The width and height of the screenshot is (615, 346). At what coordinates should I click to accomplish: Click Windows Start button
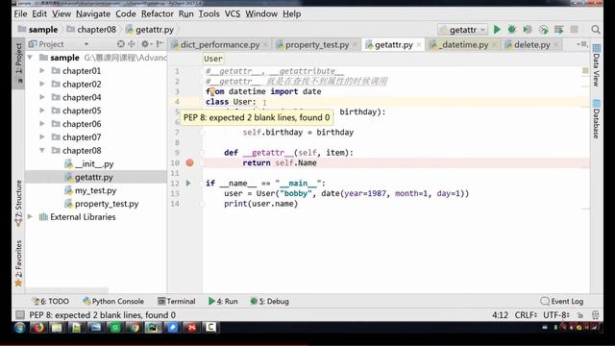(x=19, y=327)
